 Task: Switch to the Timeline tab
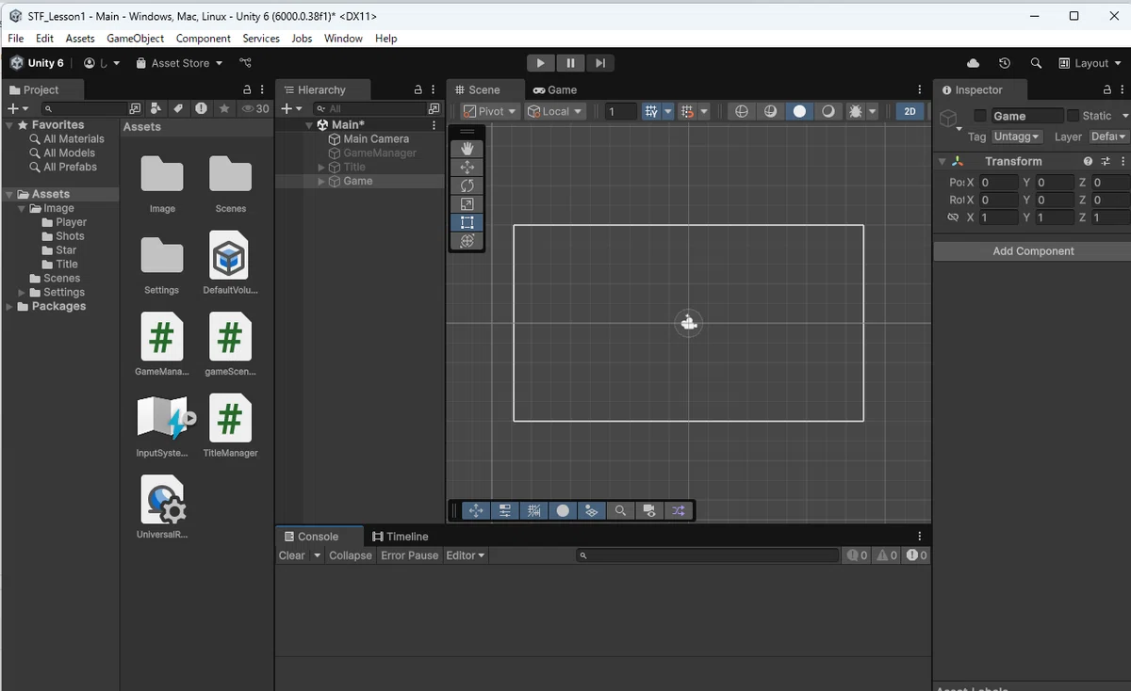pyautogui.click(x=401, y=537)
